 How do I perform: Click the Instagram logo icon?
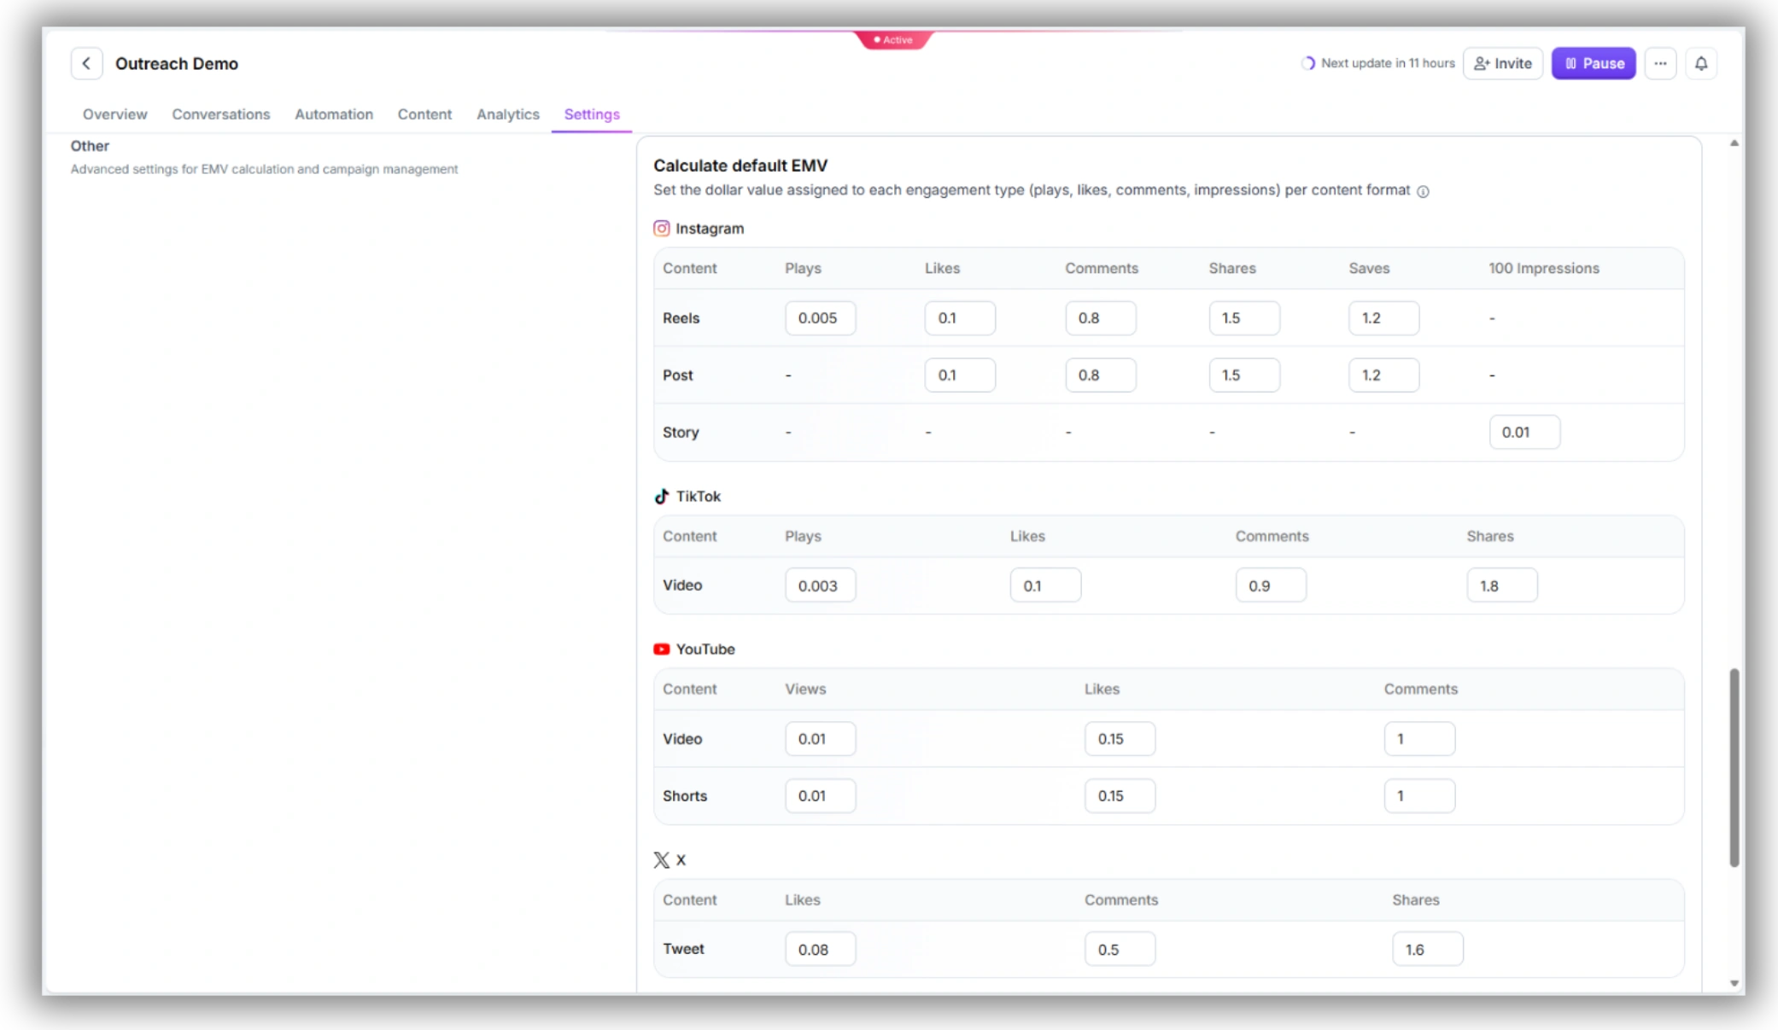pyautogui.click(x=661, y=229)
